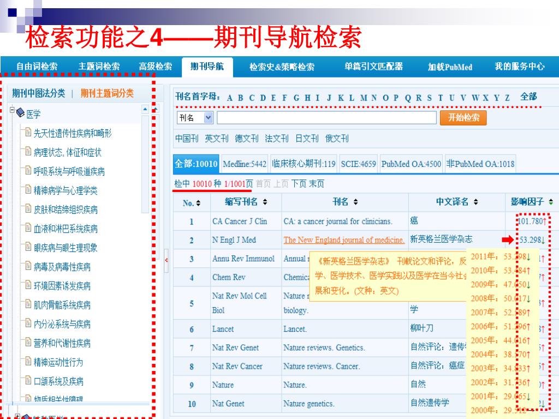Click the 开始检索 button
The width and height of the screenshot is (559, 419).
pyautogui.click(x=463, y=118)
